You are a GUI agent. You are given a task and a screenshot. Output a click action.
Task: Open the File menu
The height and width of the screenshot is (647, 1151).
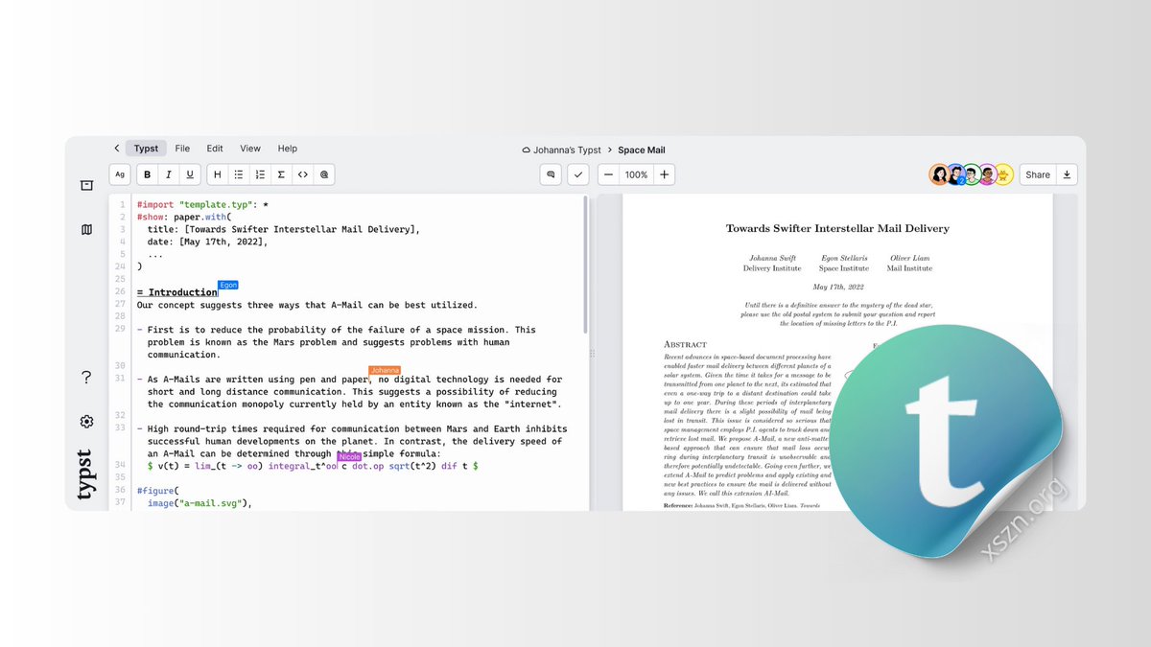tap(182, 149)
